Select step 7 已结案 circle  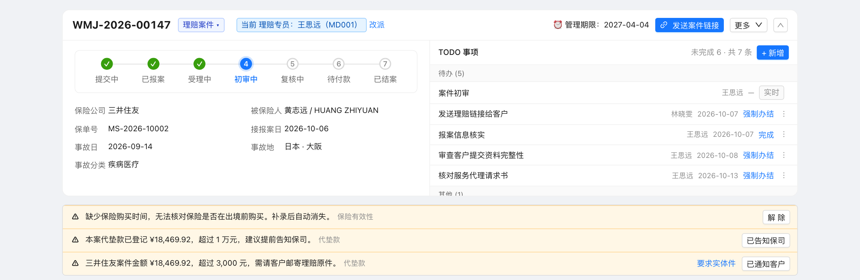pos(385,64)
